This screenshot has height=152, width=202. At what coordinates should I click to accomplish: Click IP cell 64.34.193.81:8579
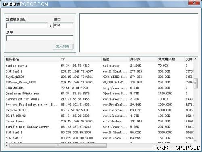75,94
